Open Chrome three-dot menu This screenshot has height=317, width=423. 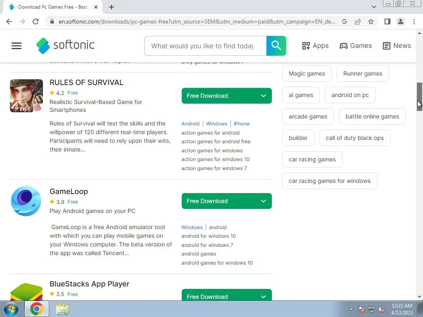coord(414,21)
